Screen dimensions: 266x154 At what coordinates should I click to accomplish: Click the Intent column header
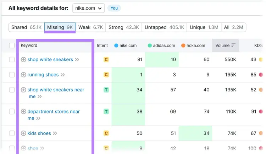102,46
